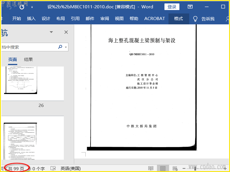Switch to Print Layout view icon
The width and height of the screenshot is (230, 172).
point(163,169)
